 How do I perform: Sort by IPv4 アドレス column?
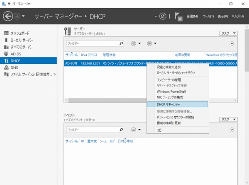pyautogui.click(x=89, y=55)
